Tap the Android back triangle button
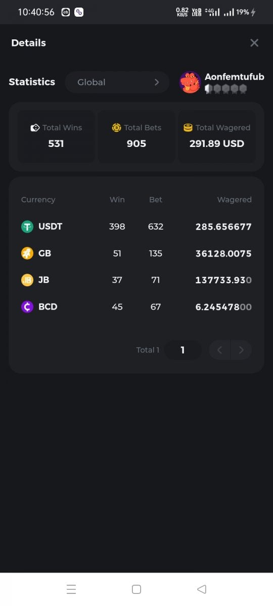 point(202,589)
